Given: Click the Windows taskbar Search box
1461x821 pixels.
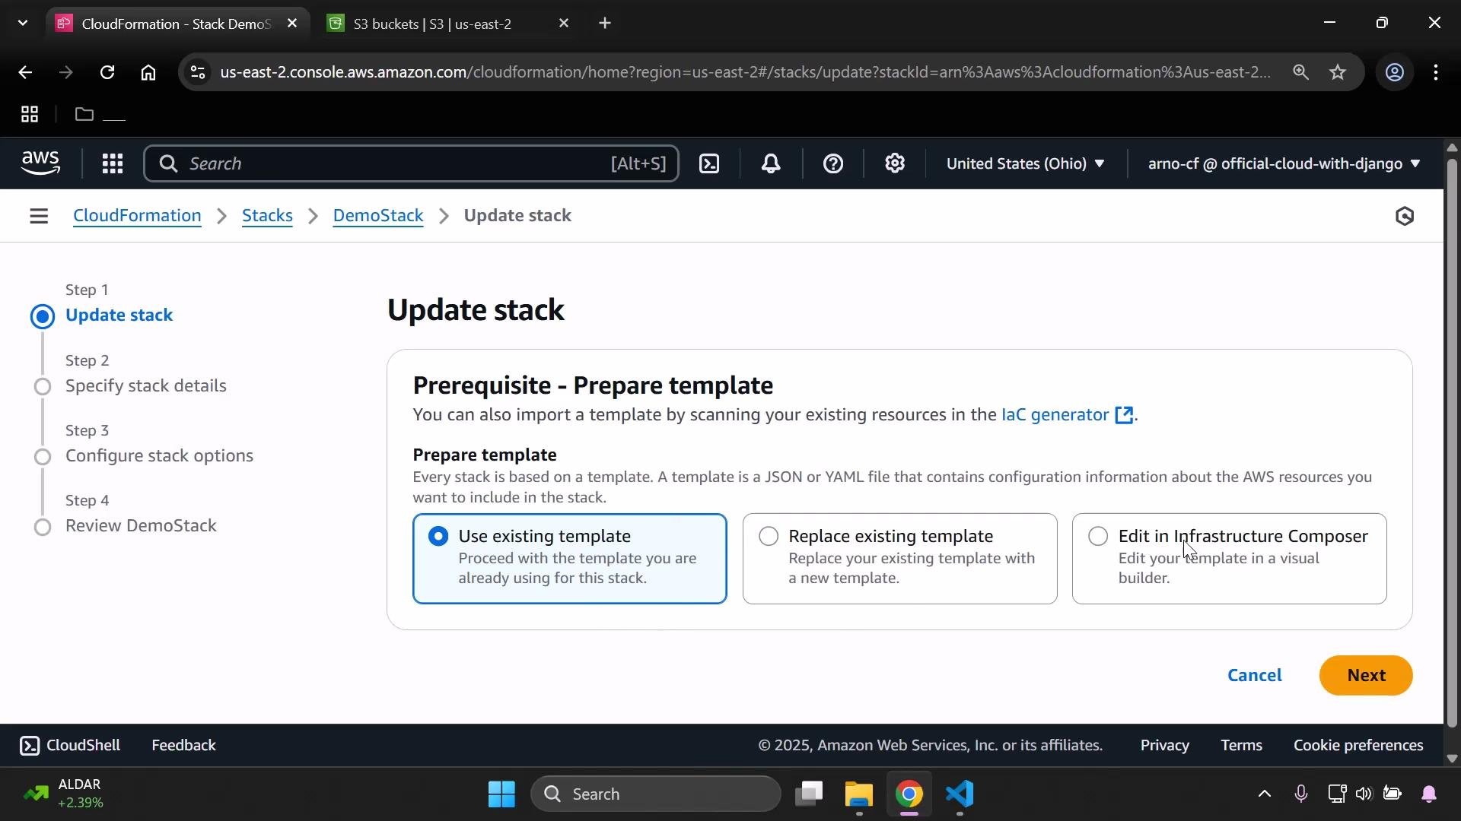Looking at the screenshot, I should click(656, 794).
